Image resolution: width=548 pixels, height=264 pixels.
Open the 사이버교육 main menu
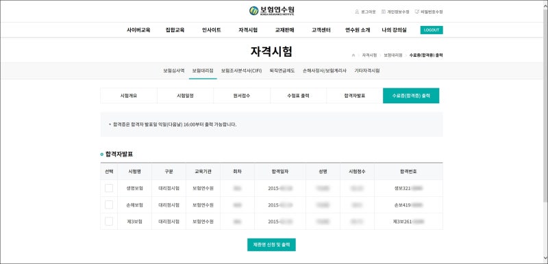138,30
